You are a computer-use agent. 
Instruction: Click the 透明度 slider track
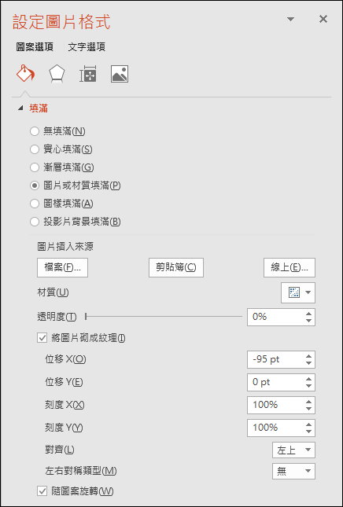click(164, 317)
